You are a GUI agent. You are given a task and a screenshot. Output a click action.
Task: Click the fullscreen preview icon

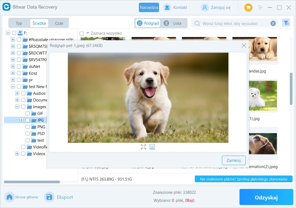click(143, 147)
